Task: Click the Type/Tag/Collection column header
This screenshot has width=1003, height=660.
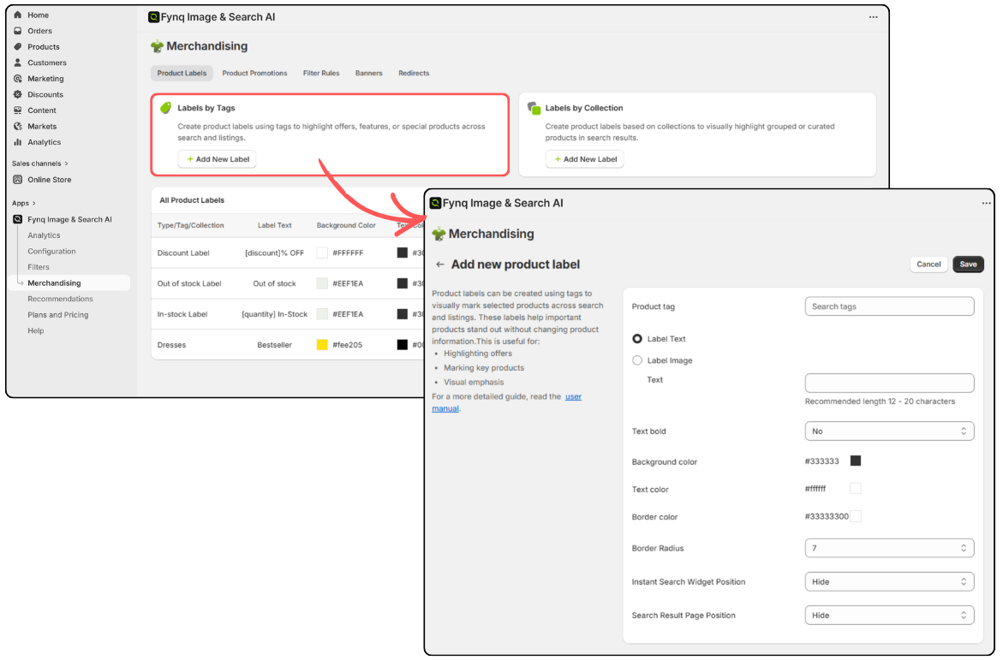Action: 191,225
